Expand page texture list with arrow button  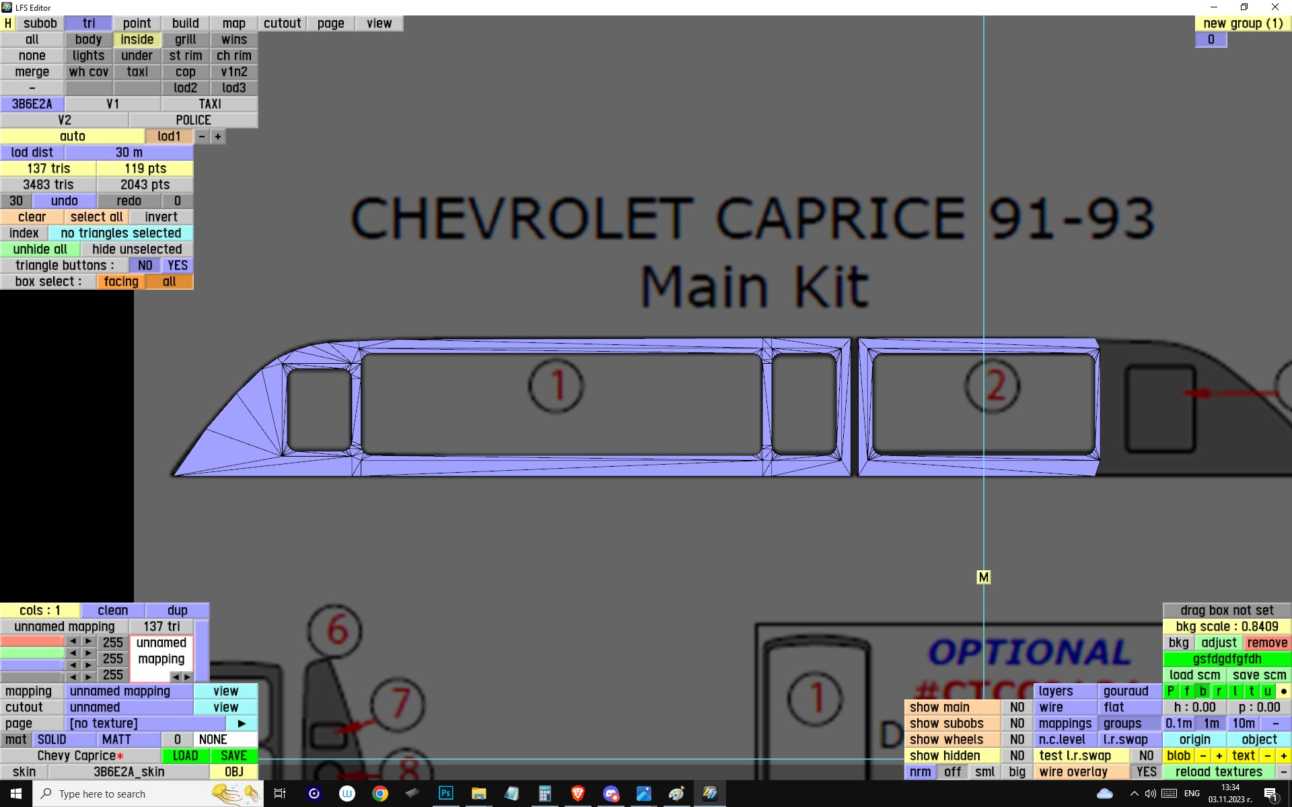pyautogui.click(x=242, y=723)
